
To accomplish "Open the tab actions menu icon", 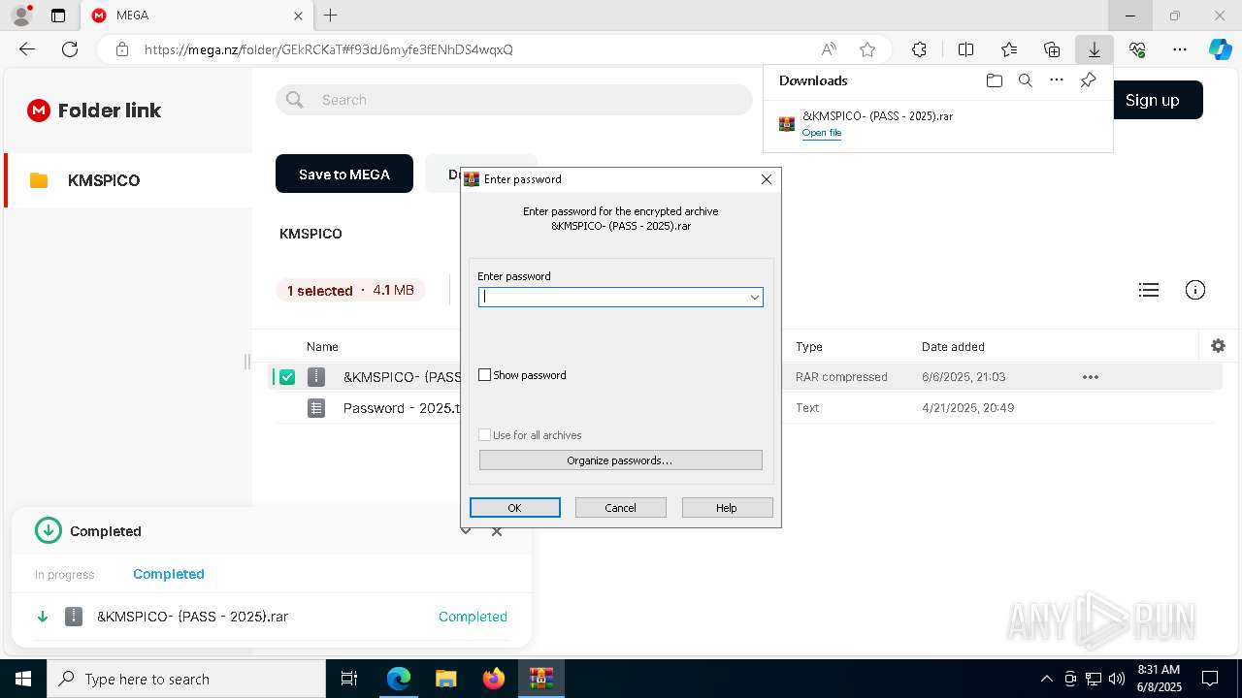I will 58,16.
